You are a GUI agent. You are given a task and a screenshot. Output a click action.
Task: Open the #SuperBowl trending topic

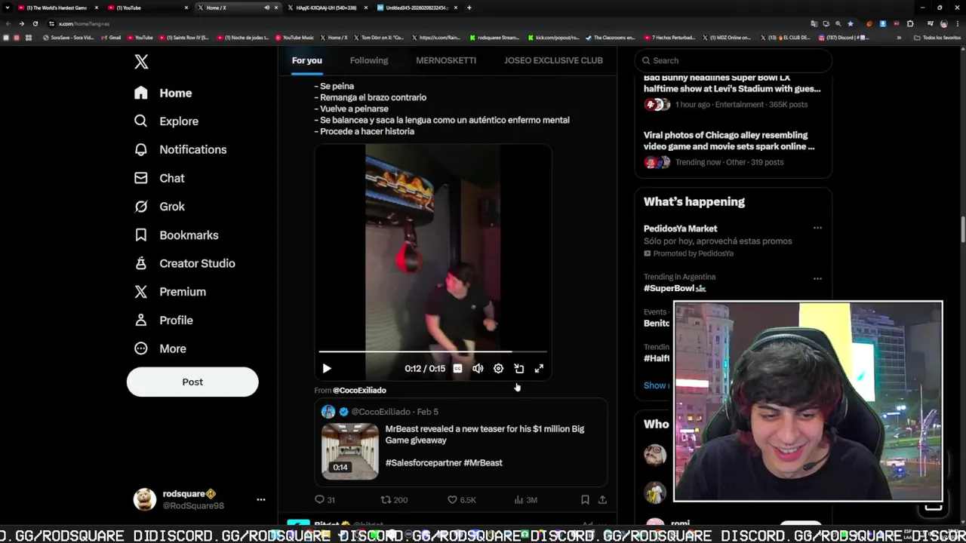tap(675, 288)
